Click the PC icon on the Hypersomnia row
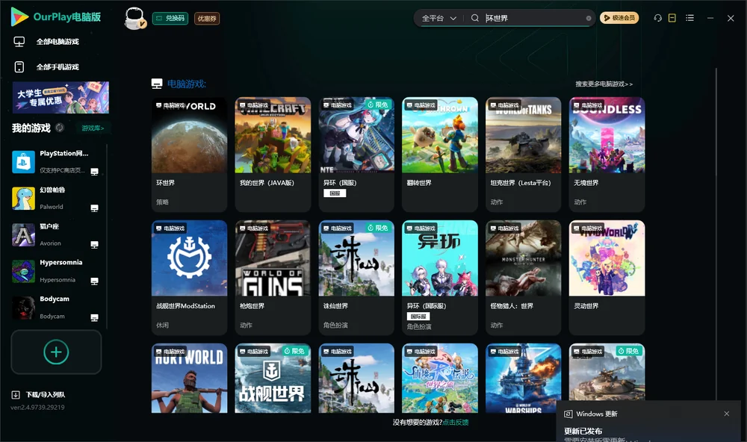 click(x=94, y=281)
